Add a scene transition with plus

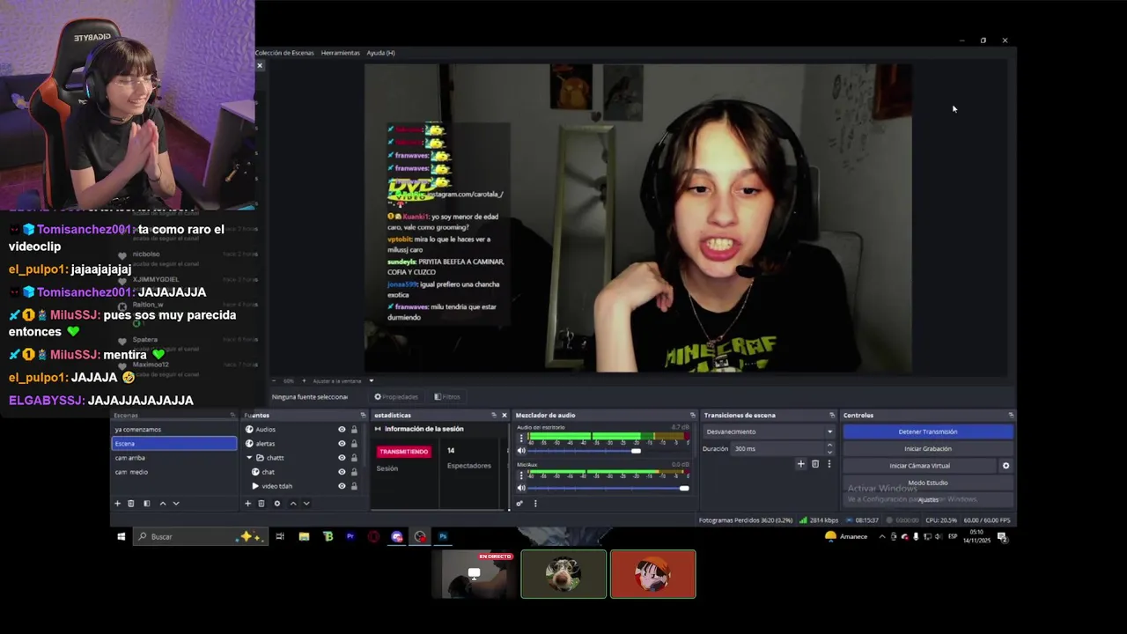click(800, 464)
